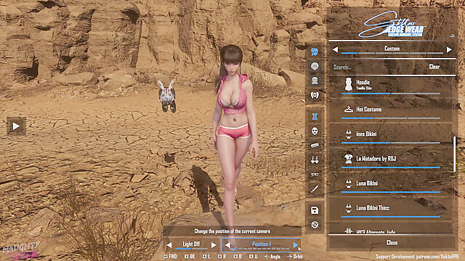
Task: Click Hoodie variant progress bar
Action: pos(391,94)
